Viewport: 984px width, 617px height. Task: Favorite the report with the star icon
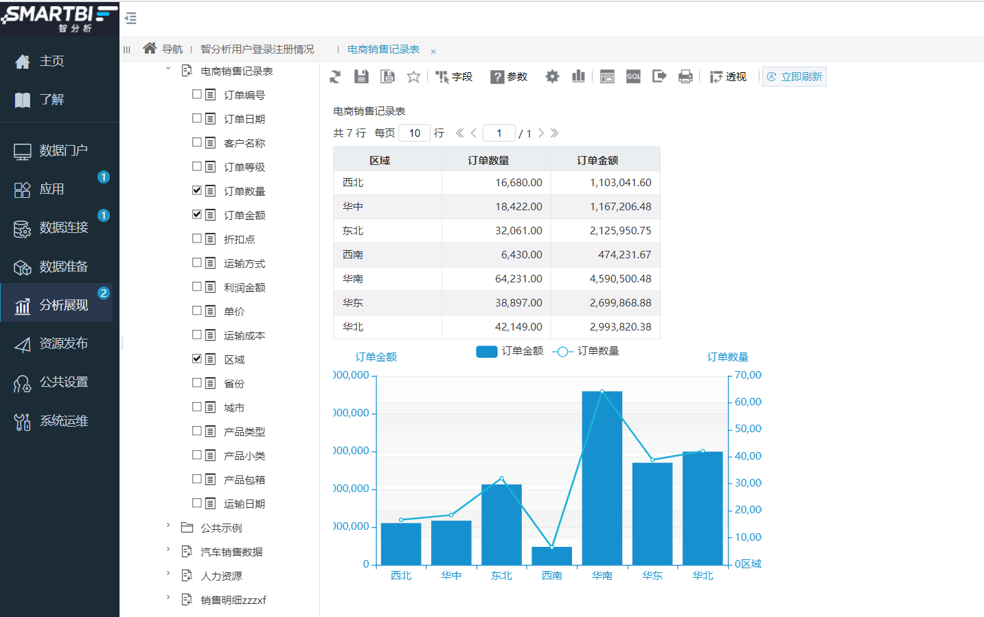pos(413,77)
